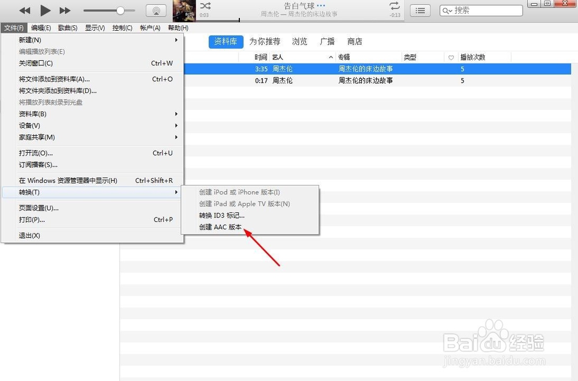The width and height of the screenshot is (578, 381).
Task: Toggle the repeat icon
Action: click(x=394, y=6)
